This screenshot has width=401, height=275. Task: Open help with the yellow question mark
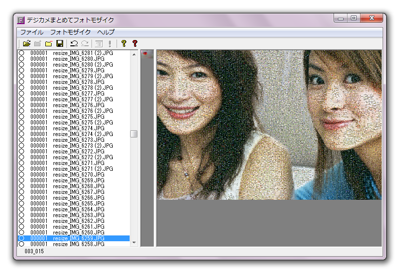coord(124,43)
